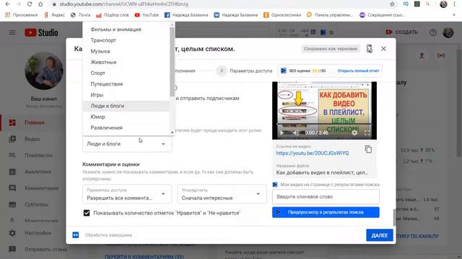Click browser back arrow
Image resolution: width=462 pixels, height=259 pixels.
(x=8, y=4)
